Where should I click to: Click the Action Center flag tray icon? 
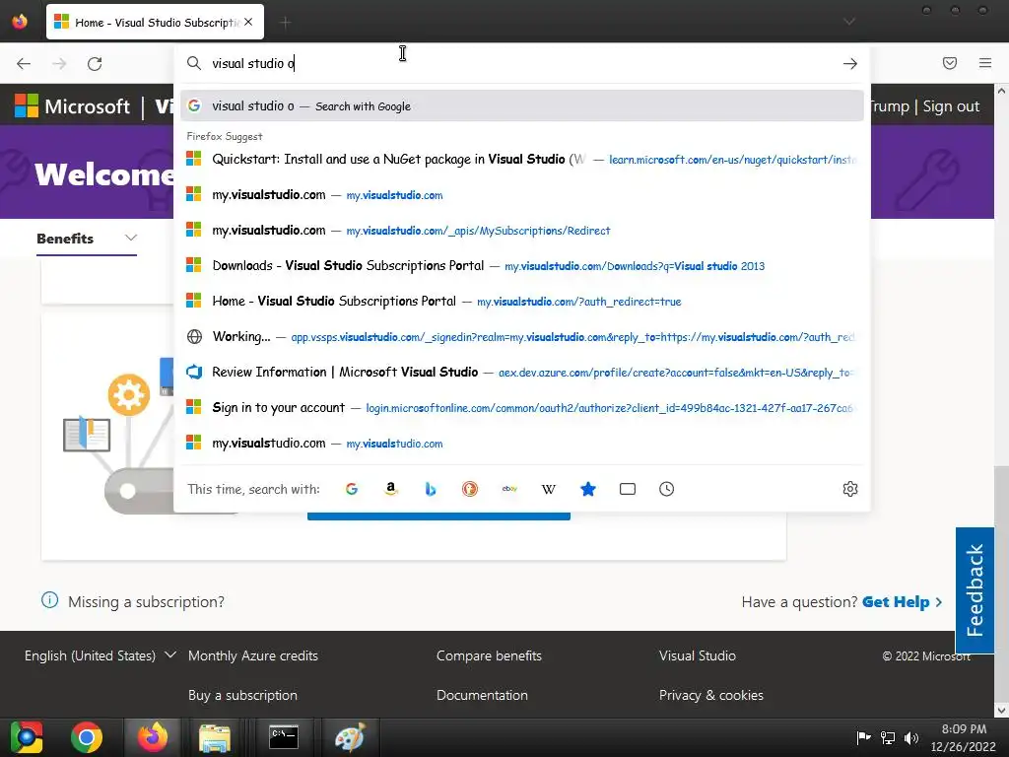tap(863, 737)
